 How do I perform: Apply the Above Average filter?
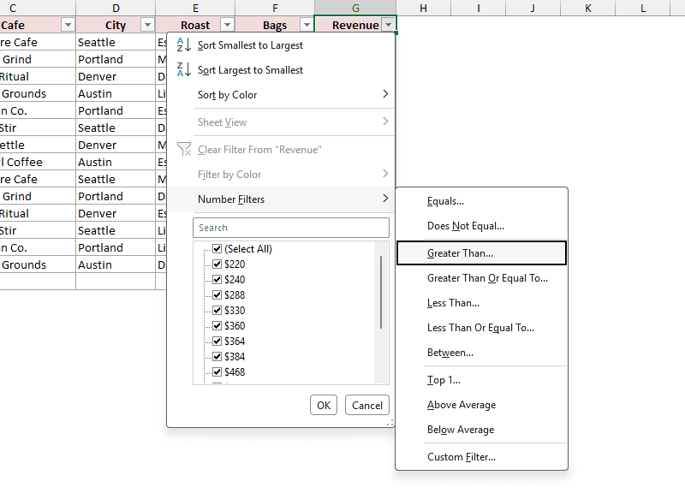click(x=481, y=405)
